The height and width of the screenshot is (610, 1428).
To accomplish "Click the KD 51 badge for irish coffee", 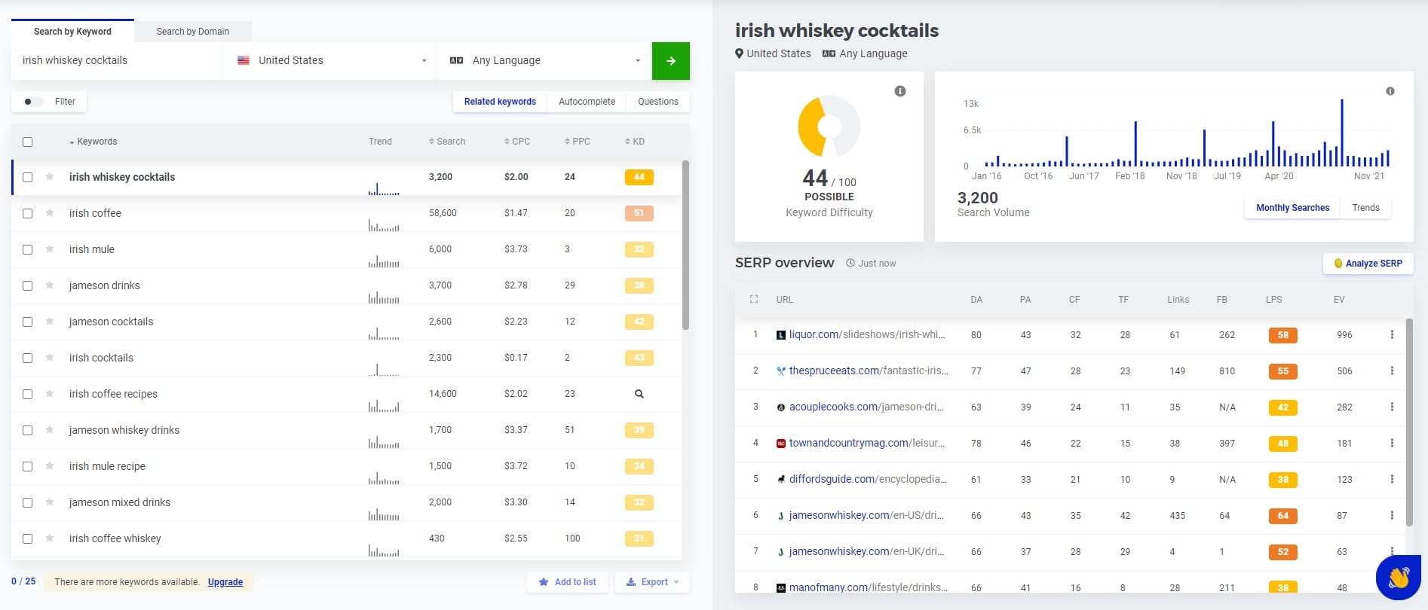I will click(639, 213).
